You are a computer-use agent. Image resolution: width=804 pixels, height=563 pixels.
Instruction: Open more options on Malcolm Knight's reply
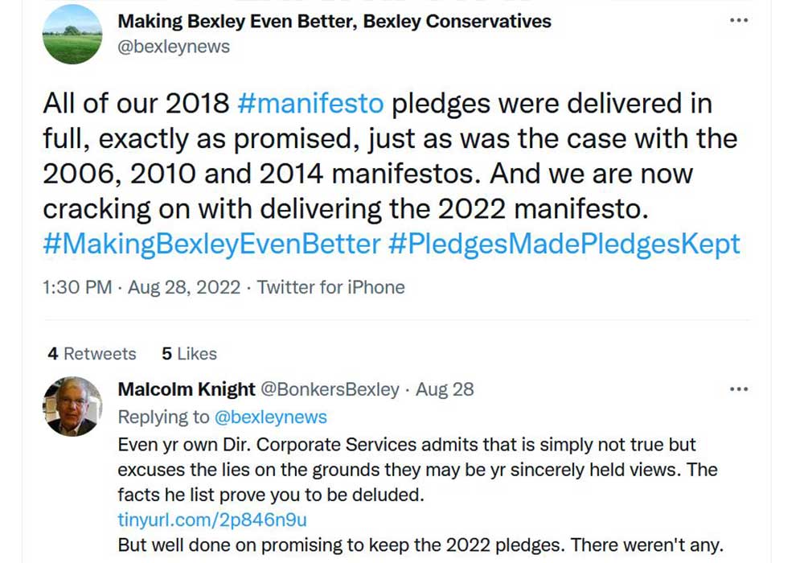click(x=738, y=389)
